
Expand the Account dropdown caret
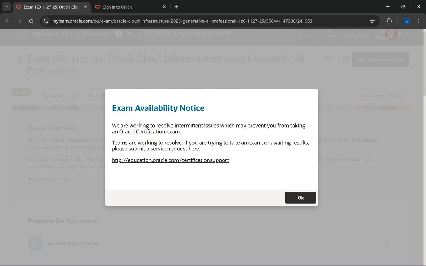pos(400,33)
